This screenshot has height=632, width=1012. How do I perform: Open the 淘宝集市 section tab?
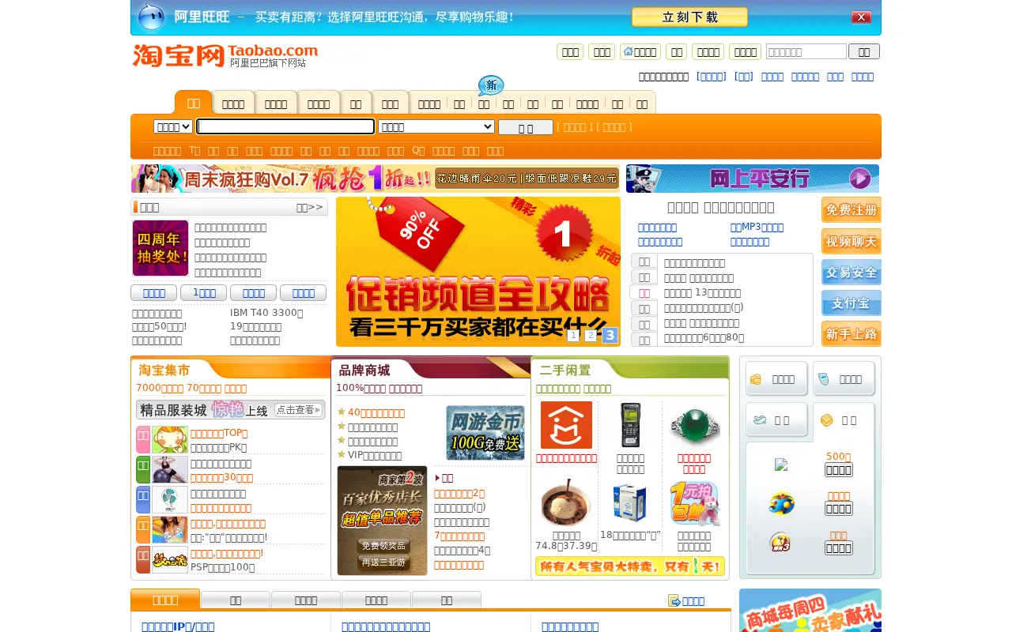pyautogui.click(x=164, y=370)
